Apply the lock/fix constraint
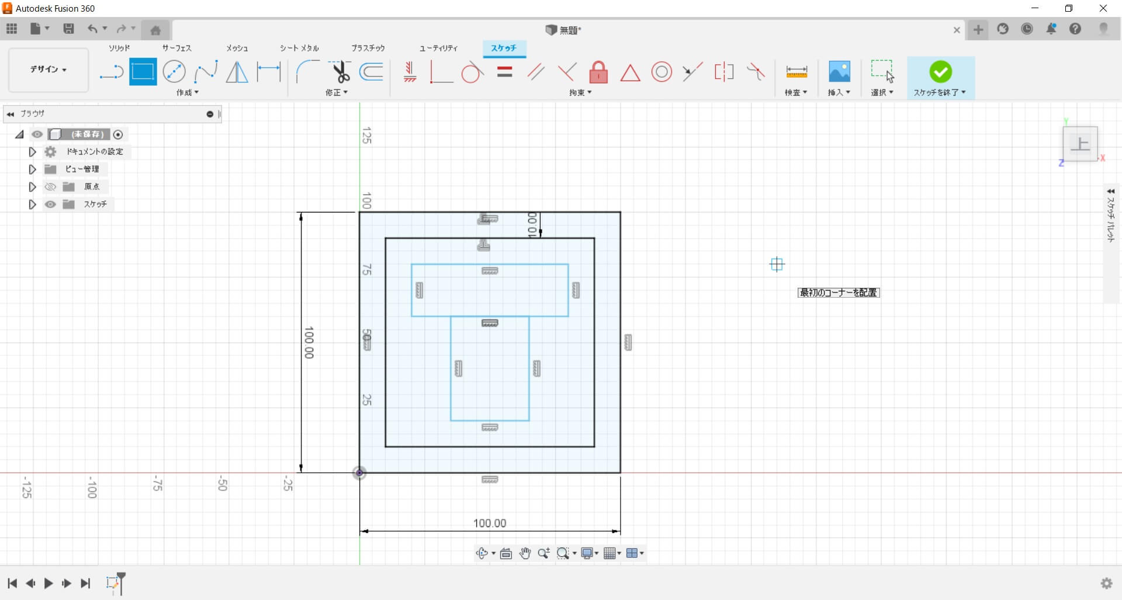Viewport: 1122px width, 600px height. tap(598, 72)
